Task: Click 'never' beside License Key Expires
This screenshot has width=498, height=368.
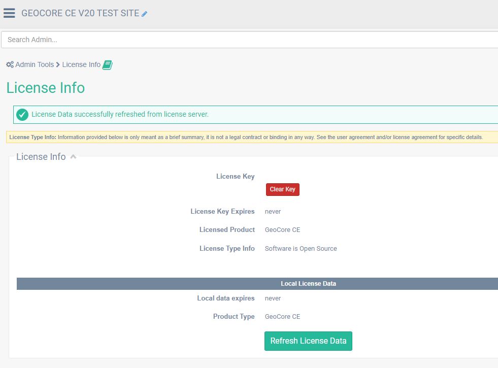Action: click(x=273, y=212)
